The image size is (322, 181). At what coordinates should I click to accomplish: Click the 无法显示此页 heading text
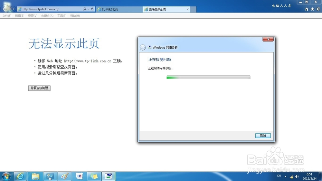coord(64,43)
